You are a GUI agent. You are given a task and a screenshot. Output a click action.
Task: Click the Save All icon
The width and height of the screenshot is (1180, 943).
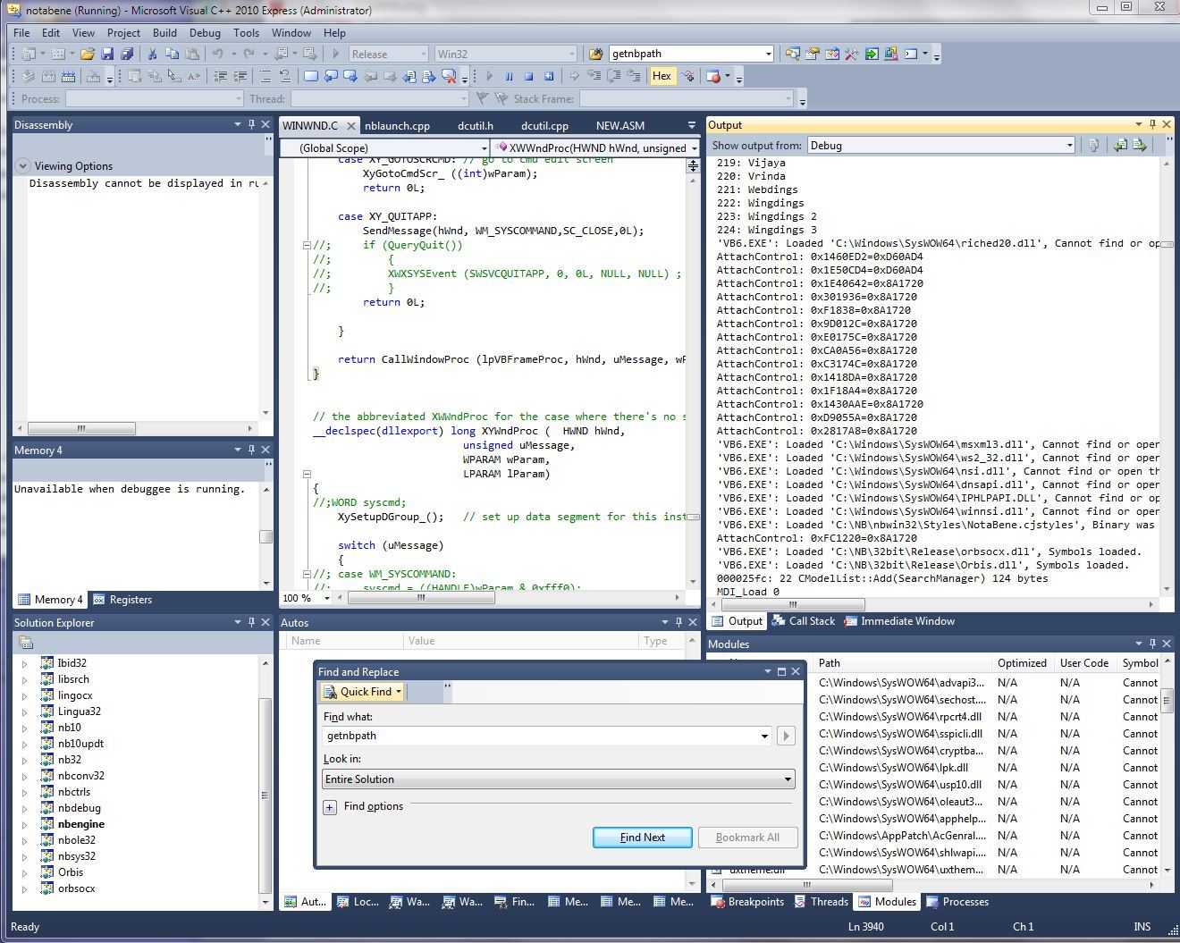[126, 54]
